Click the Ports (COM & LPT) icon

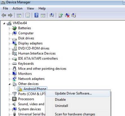[14, 94]
